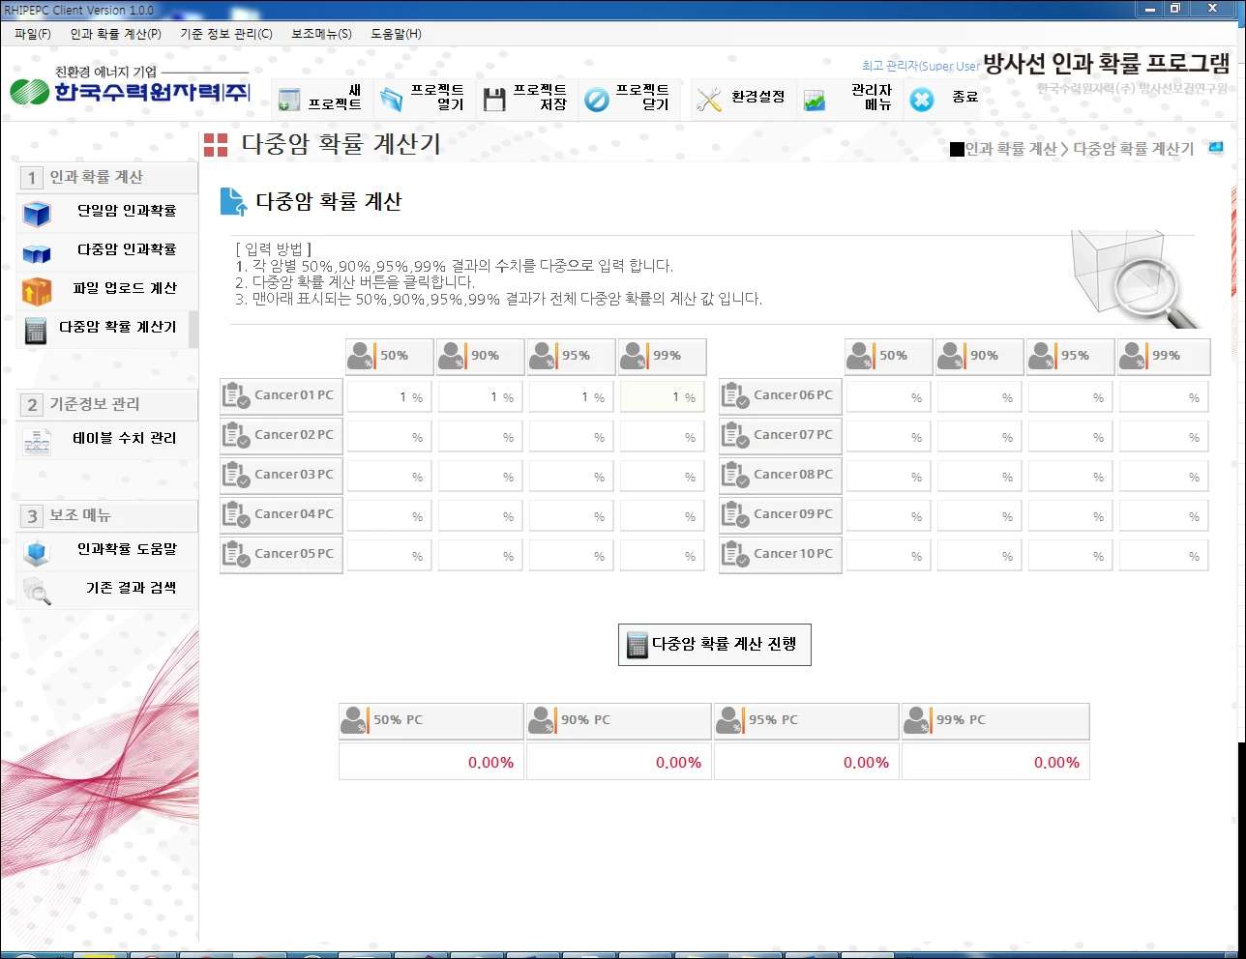Viewport: 1246px width, 959px height.
Task: Open 파일 업로드 계산 in sidebar
Action: coord(106,288)
